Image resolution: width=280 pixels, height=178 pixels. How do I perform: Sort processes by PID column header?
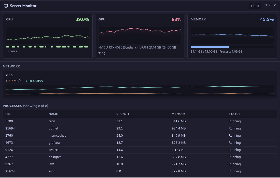(8, 114)
